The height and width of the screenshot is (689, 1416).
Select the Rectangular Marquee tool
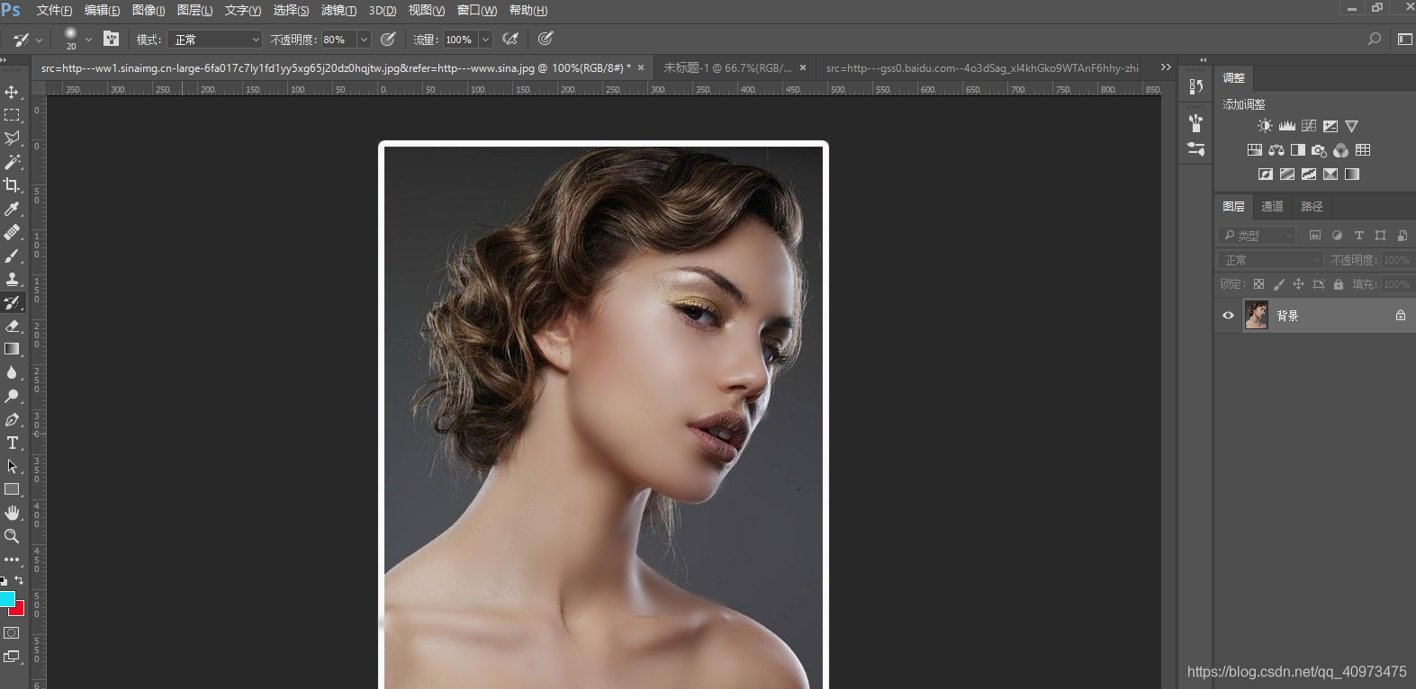pos(12,115)
